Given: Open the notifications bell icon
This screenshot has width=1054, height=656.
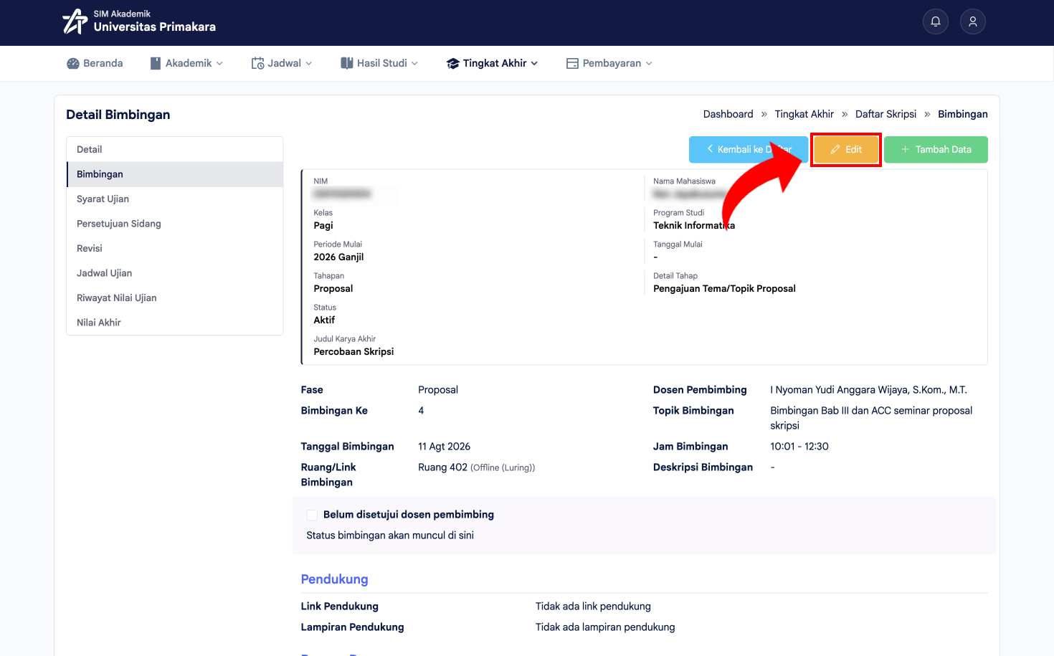Looking at the screenshot, I should click(936, 22).
